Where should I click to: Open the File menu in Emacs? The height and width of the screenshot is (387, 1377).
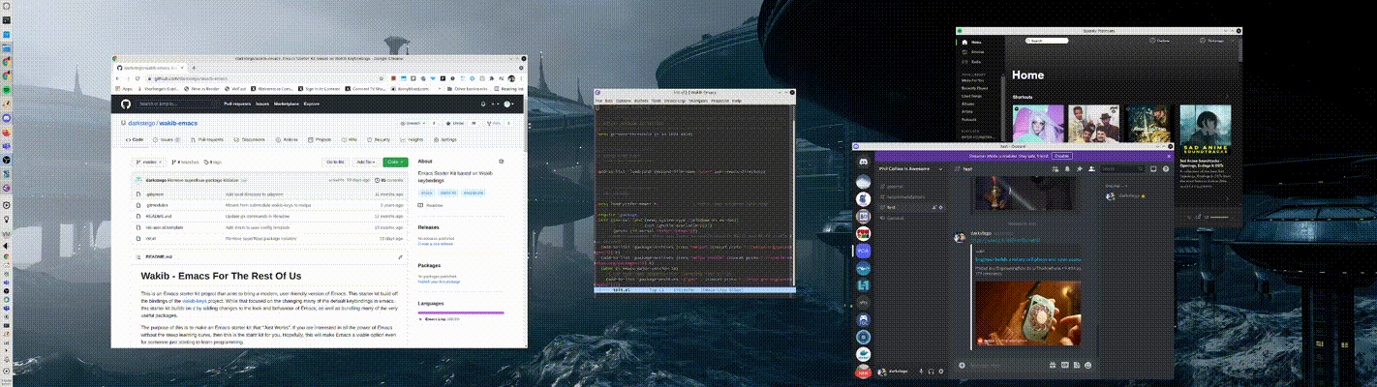[x=598, y=101]
